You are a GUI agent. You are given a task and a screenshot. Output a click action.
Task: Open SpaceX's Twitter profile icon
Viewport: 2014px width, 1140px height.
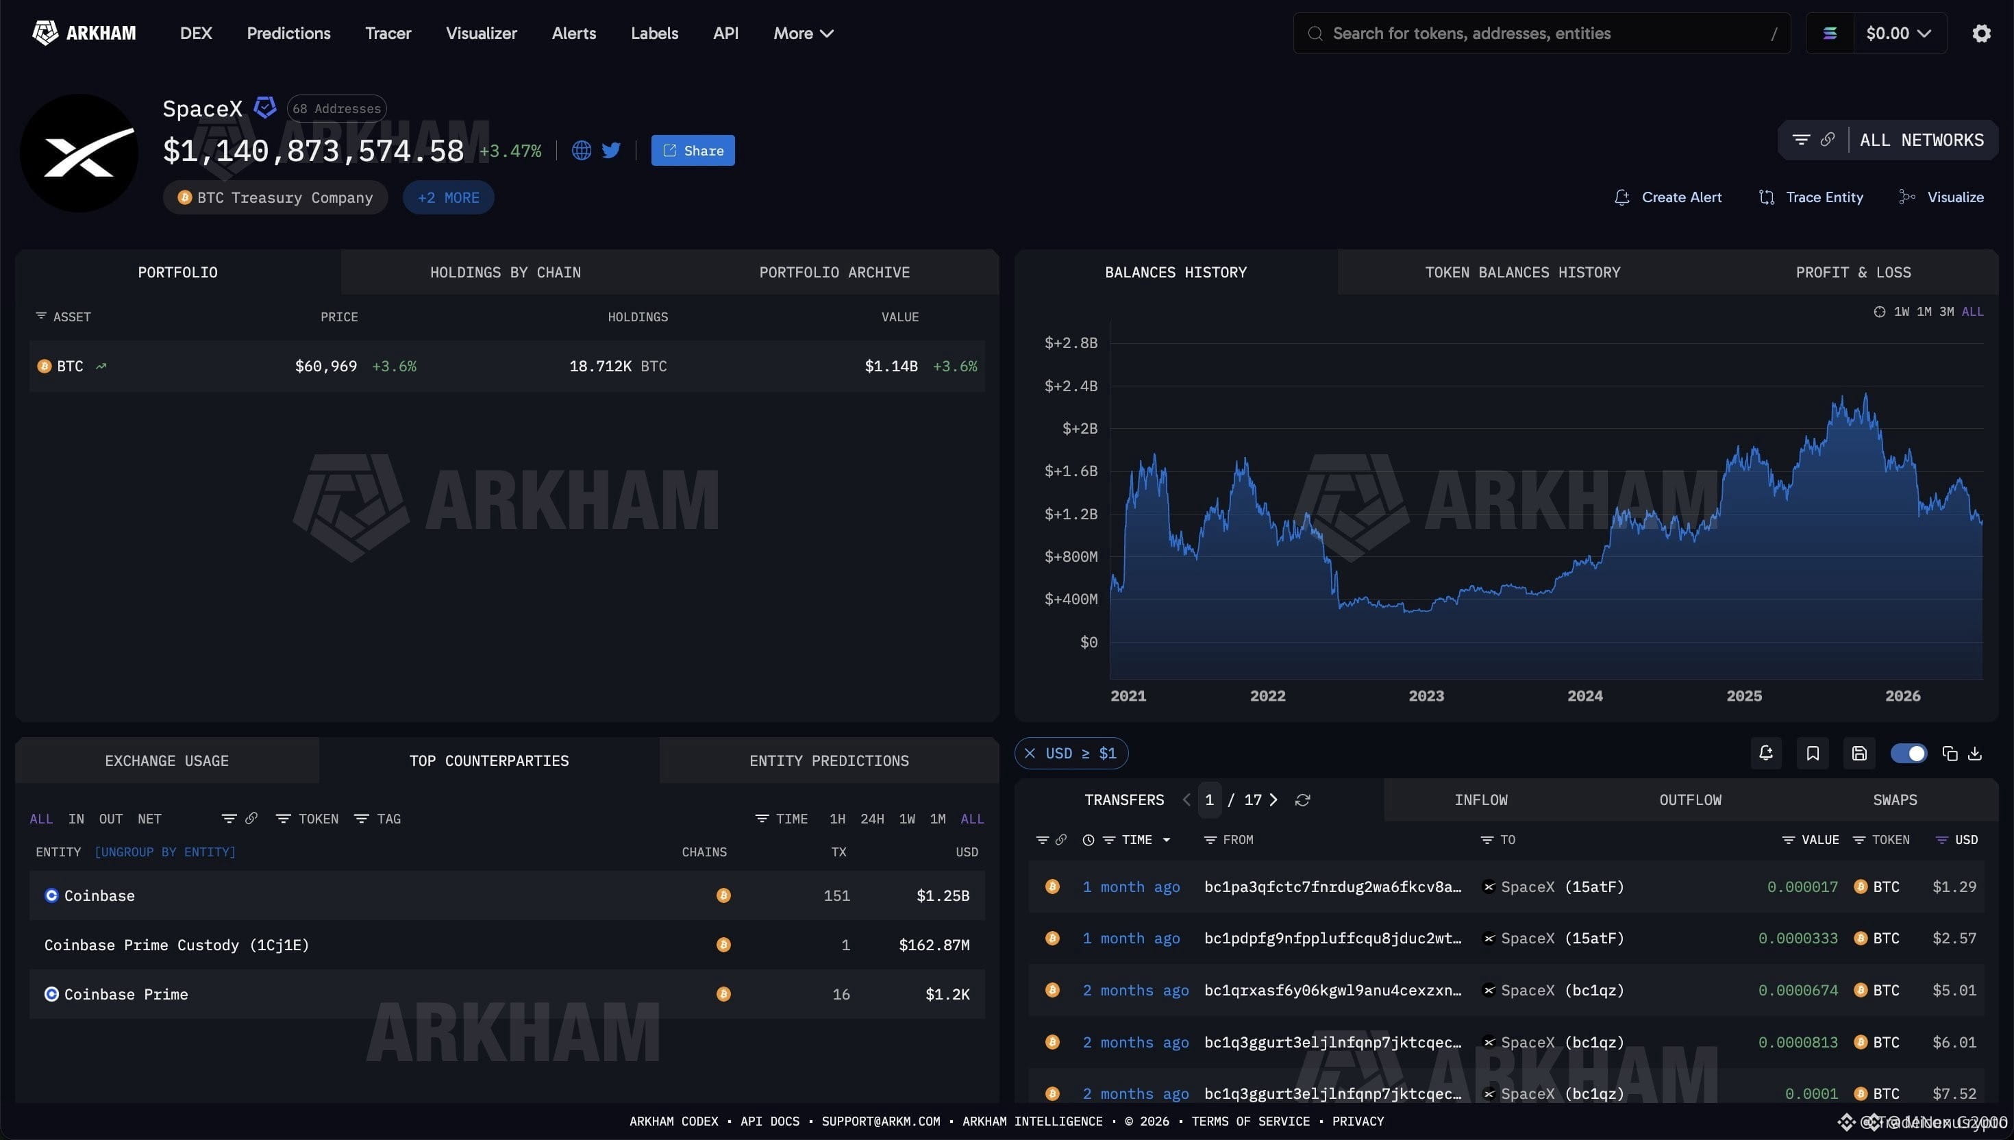[611, 150]
